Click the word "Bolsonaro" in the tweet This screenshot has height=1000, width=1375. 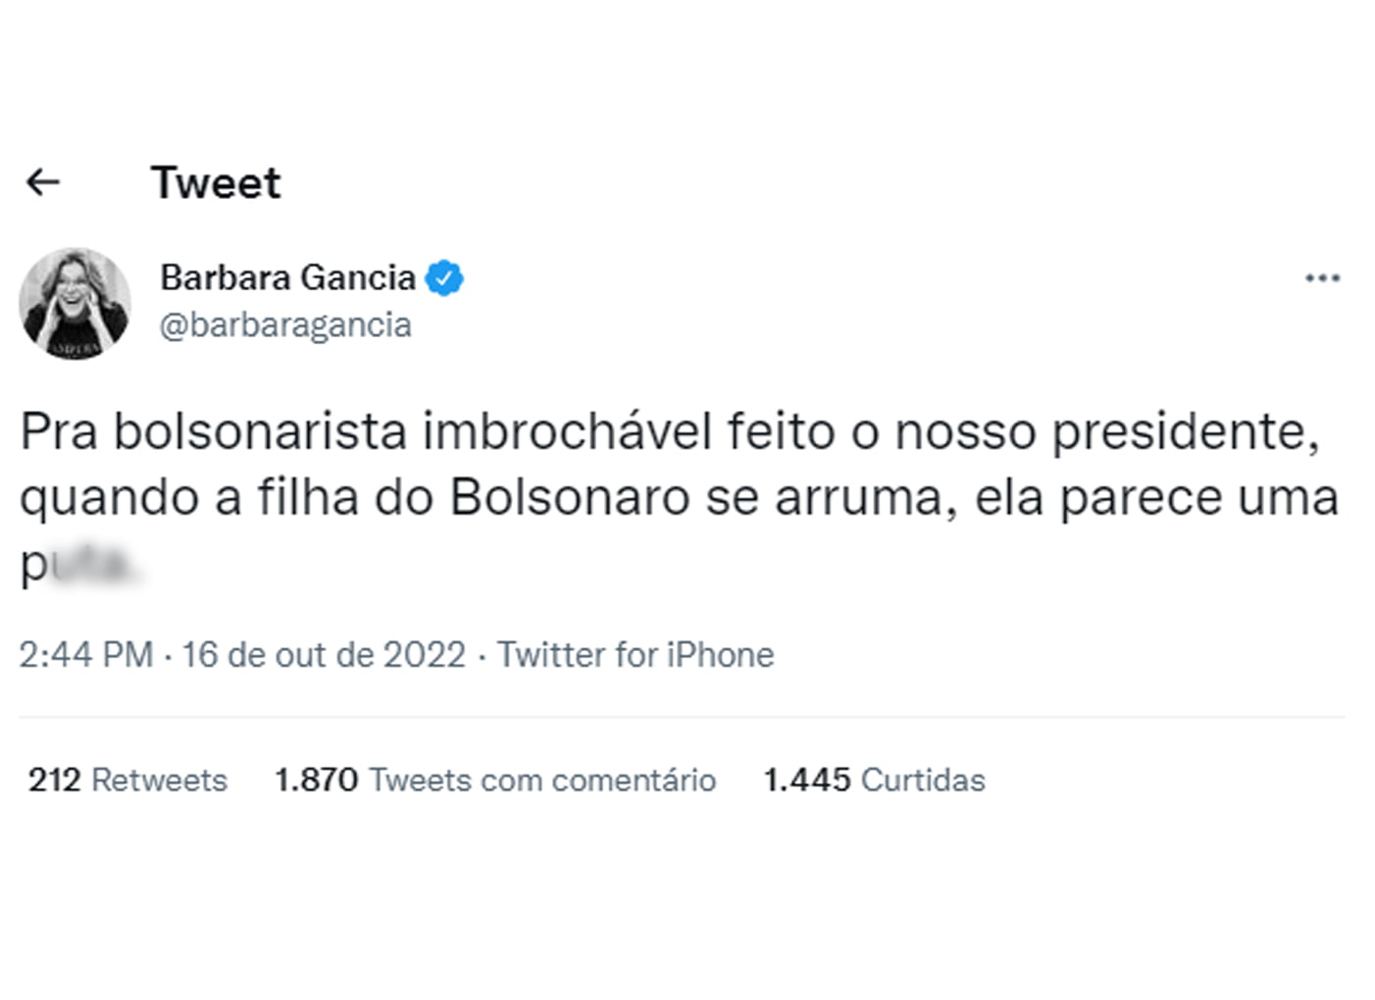tap(570, 498)
